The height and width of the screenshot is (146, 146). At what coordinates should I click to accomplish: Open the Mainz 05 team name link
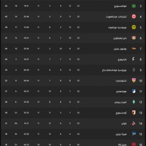coord(122,145)
